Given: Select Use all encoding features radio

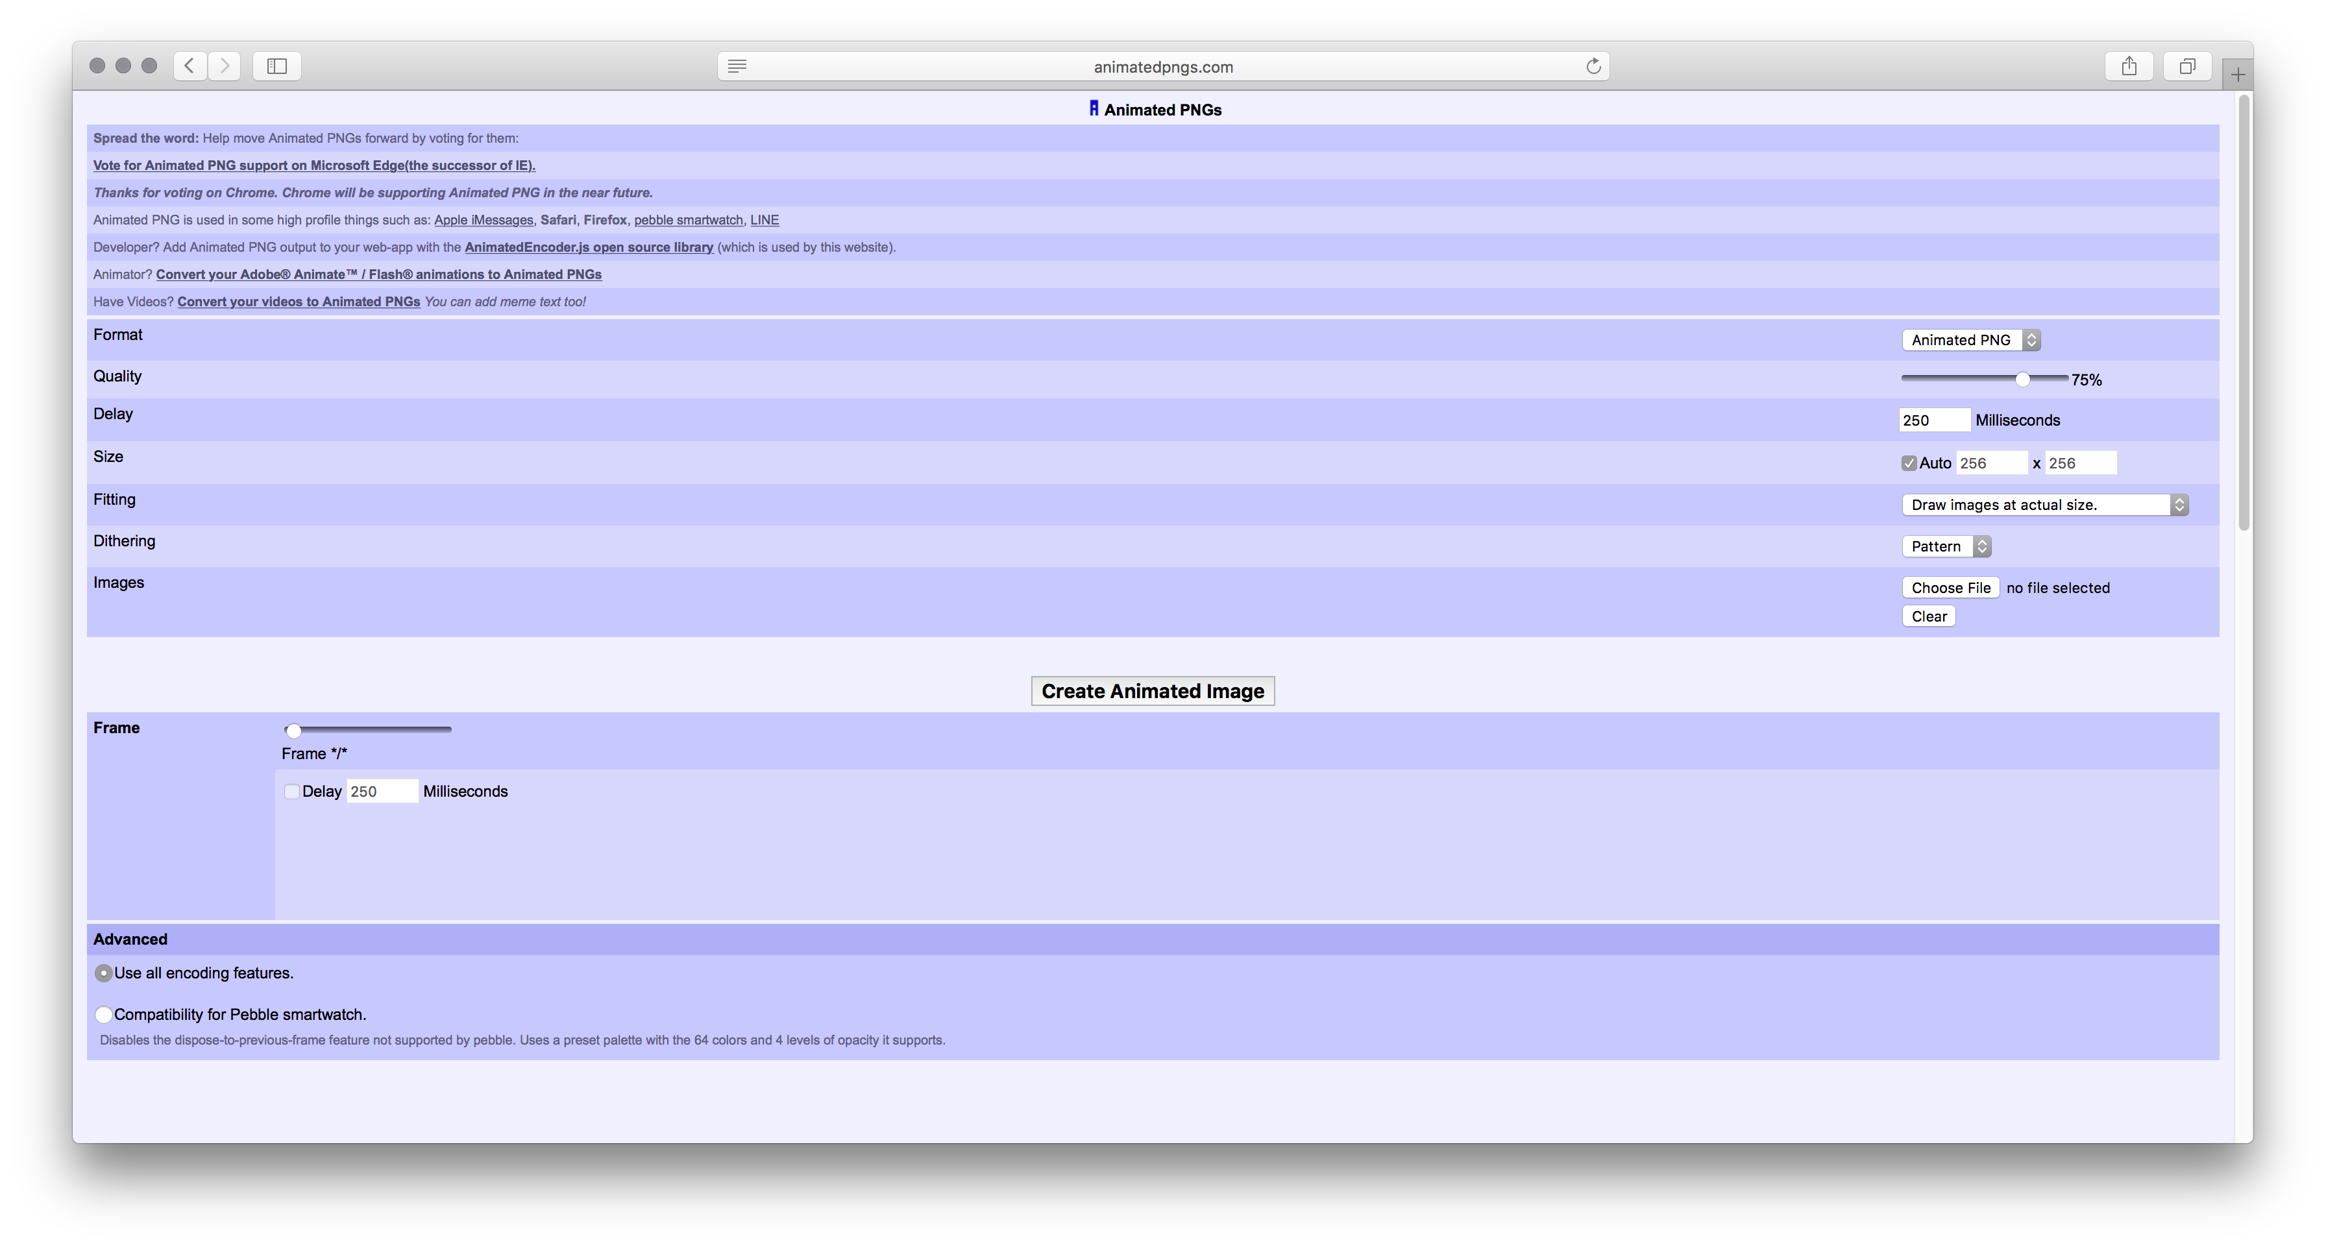Looking at the screenshot, I should tap(104, 973).
